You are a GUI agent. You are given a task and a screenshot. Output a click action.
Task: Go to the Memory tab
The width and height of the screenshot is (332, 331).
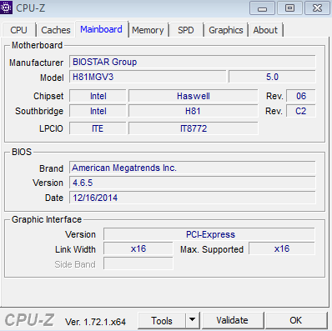point(148,30)
